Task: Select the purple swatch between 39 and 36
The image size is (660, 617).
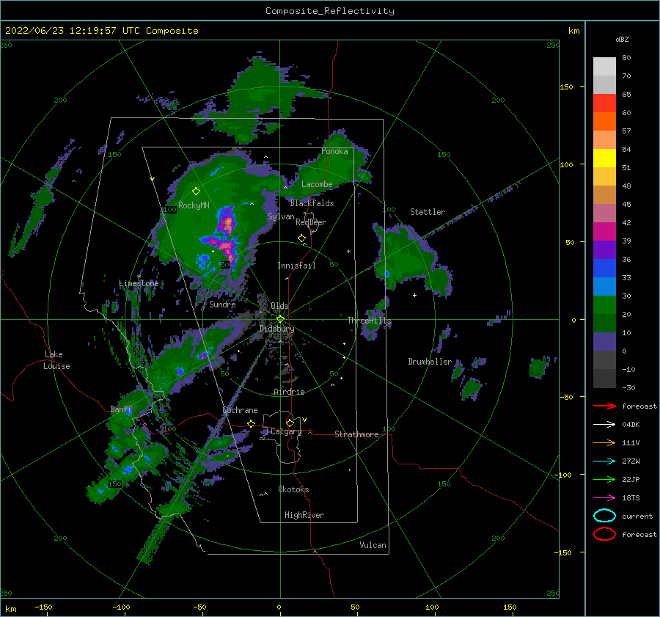Action: click(x=604, y=249)
